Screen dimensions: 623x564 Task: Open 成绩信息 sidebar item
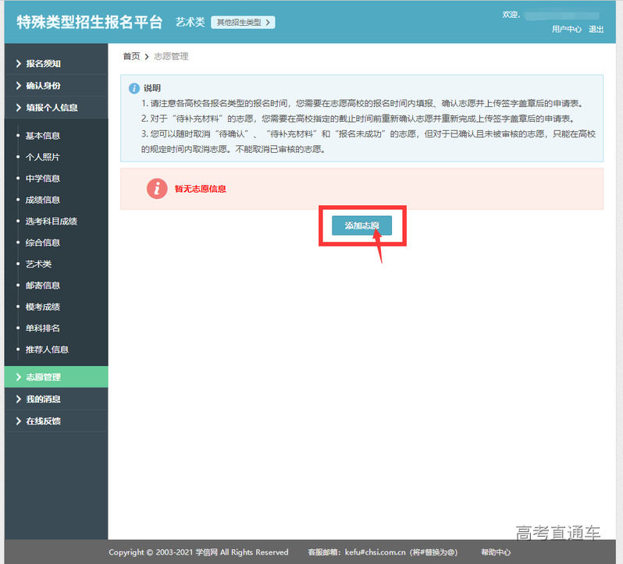[43, 200]
